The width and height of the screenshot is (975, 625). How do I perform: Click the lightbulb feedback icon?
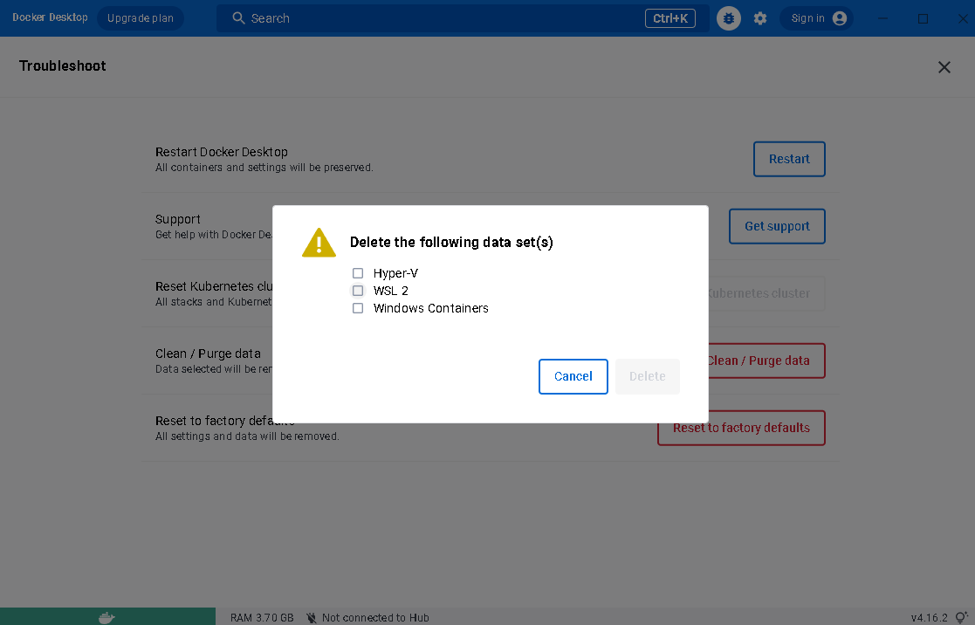(x=961, y=617)
